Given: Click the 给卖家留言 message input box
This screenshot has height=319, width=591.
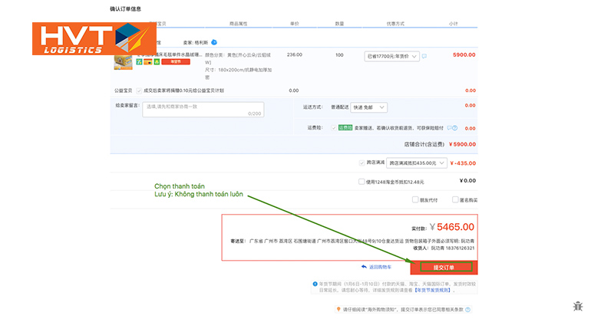Looking at the screenshot, I should 203,110.
